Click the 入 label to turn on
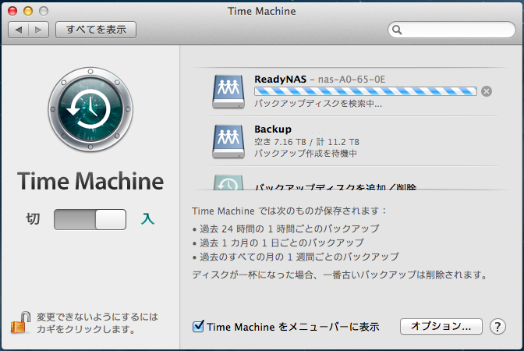The width and height of the screenshot is (524, 351). click(x=147, y=219)
